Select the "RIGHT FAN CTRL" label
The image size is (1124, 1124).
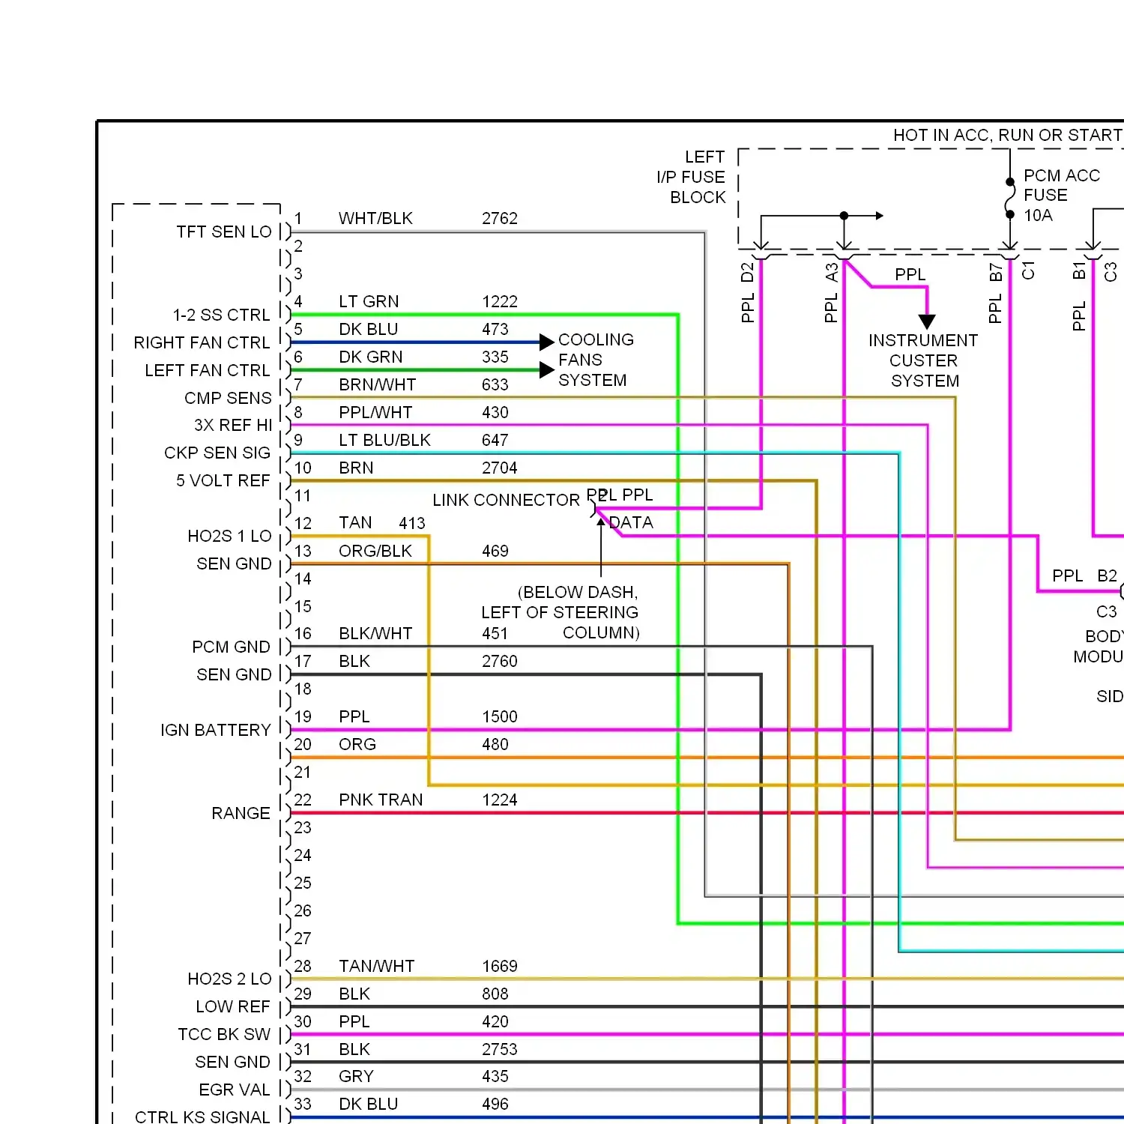pyautogui.click(x=202, y=342)
